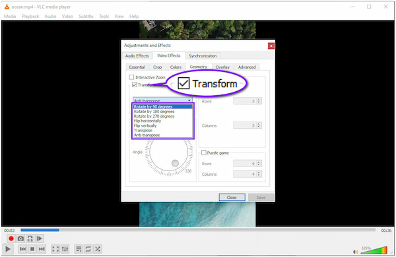Seek on the playback progress bar
The image size is (396, 257).
198,230
